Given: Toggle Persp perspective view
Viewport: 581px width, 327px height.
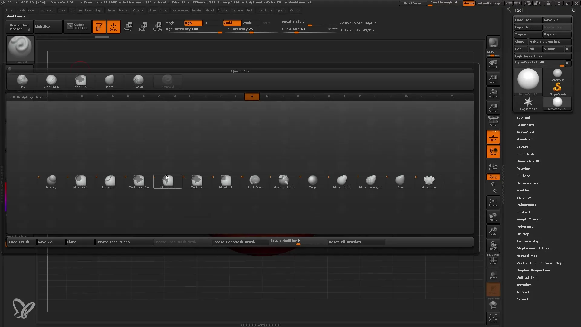Looking at the screenshot, I should (493, 121).
